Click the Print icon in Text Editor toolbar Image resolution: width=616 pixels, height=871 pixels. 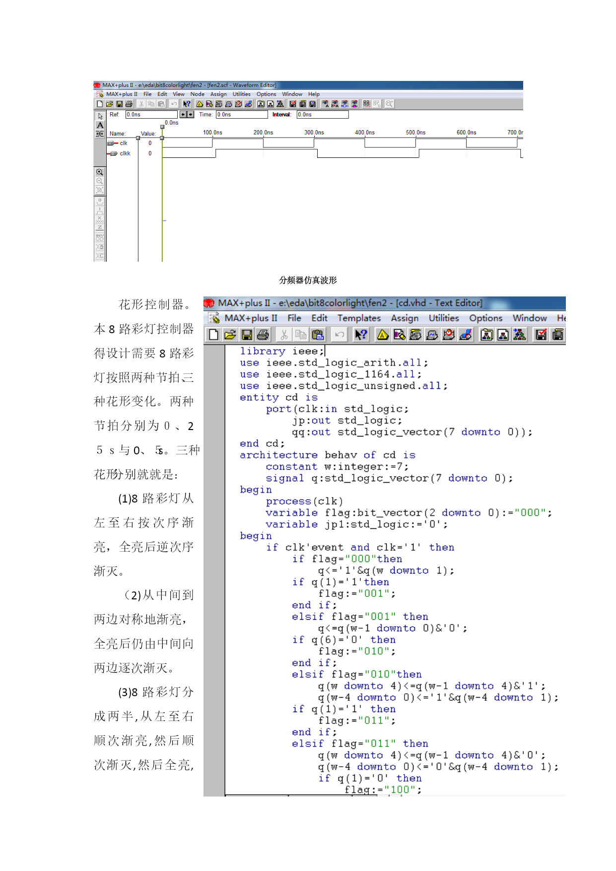[263, 335]
